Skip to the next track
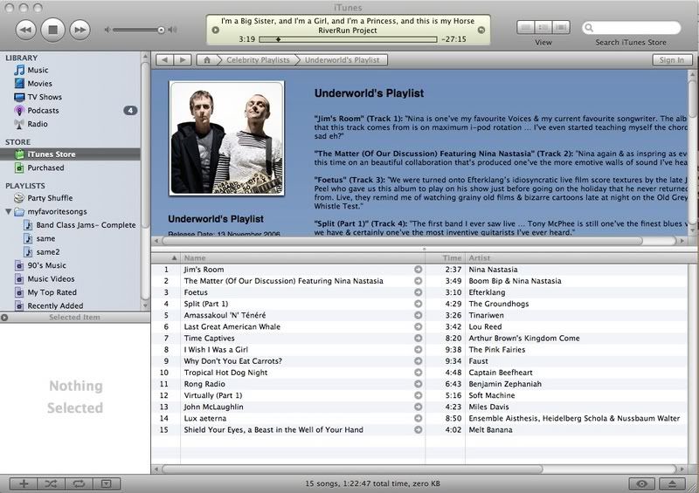Viewport: 699px width, 493px height. click(x=80, y=30)
